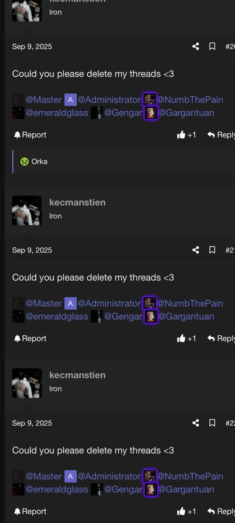Open Orka's profile from the reaction bar
235x523 pixels.
click(x=39, y=162)
